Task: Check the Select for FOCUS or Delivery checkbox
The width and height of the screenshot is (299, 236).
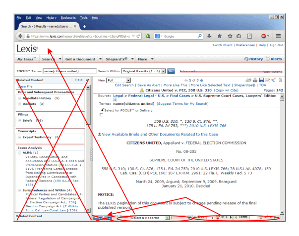Action: click(102, 114)
